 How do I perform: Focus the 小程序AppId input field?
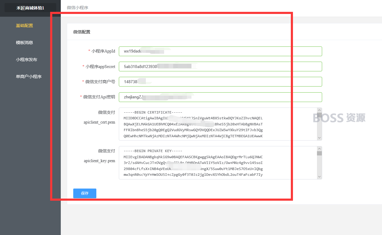(220, 51)
